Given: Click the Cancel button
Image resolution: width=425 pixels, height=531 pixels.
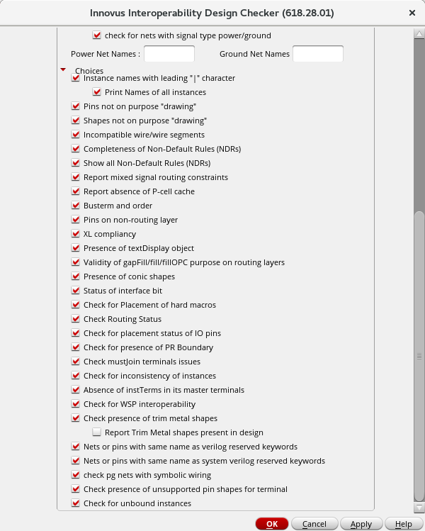Looking at the screenshot, I should pyautogui.click(x=314, y=524).
